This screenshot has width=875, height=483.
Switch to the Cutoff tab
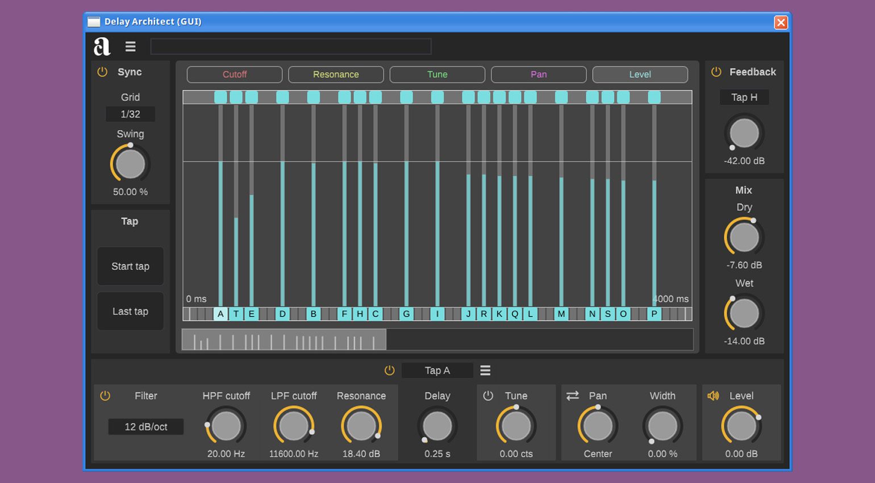click(x=235, y=74)
